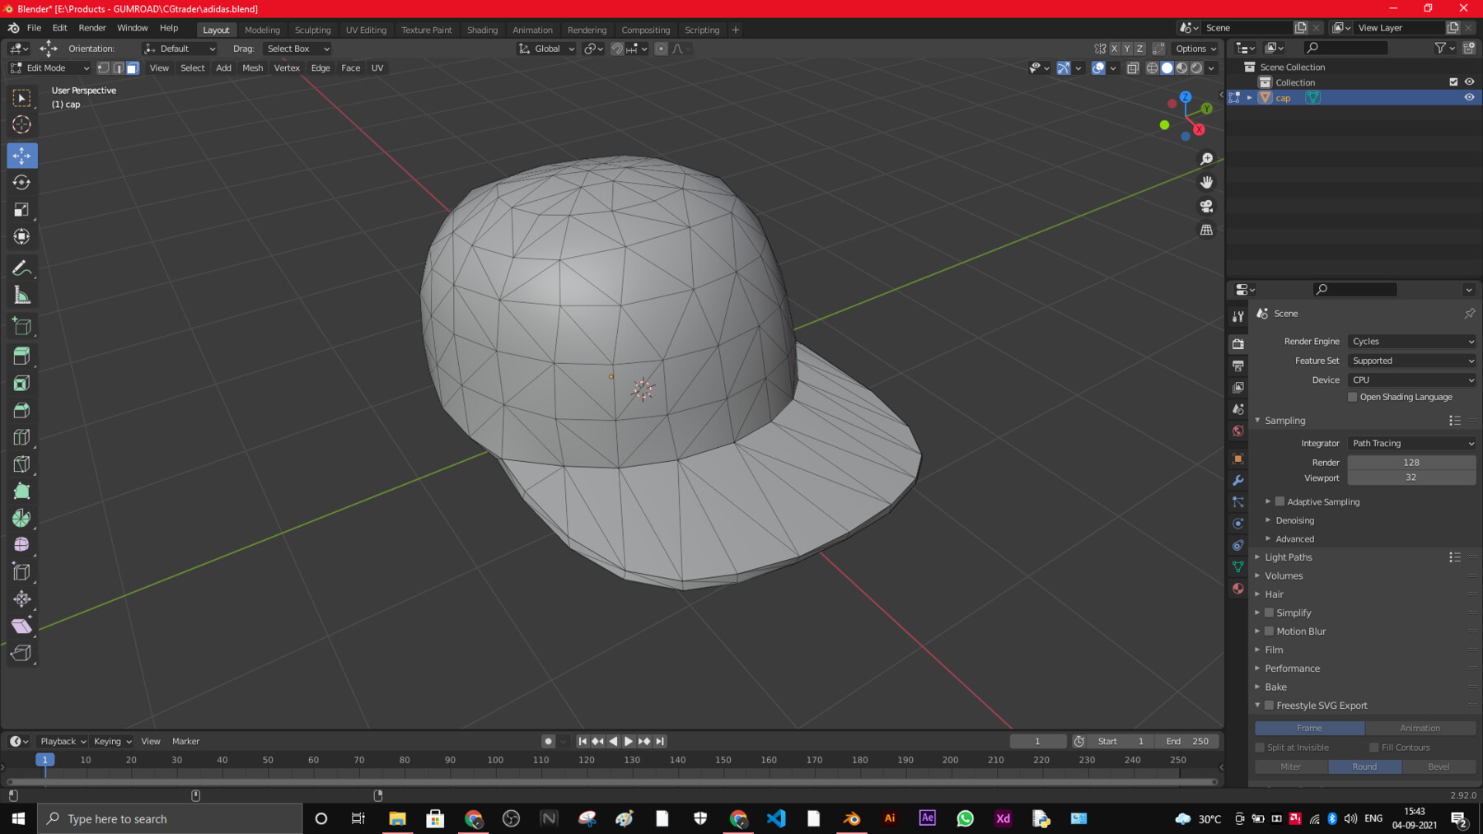1483x834 pixels.
Task: Toggle visibility of the cap object
Action: click(x=1469, y=97)
